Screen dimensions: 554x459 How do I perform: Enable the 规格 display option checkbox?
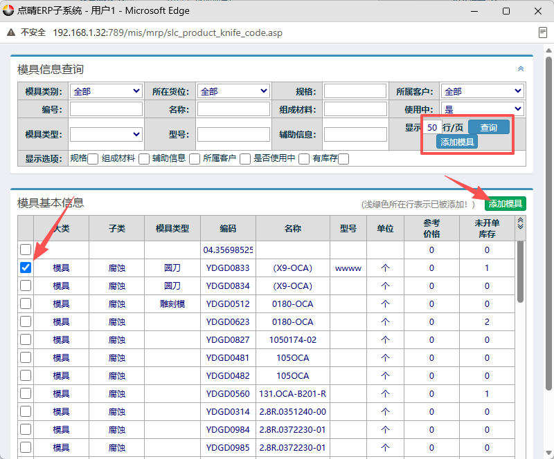[x=93, y=159]
